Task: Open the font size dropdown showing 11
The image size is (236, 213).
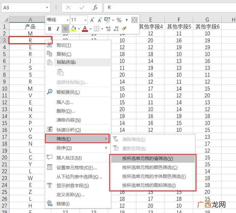Action: [86, 20]
